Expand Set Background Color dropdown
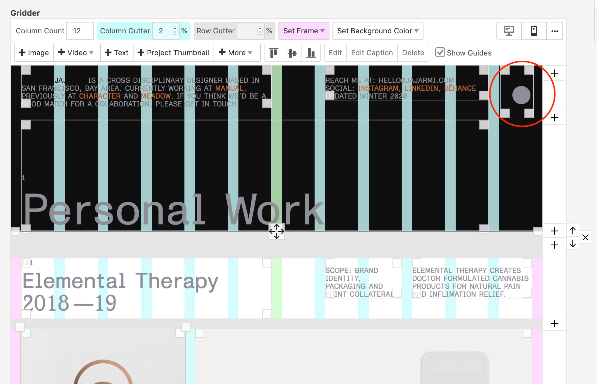The height and width of the screenshot is (384, 597). coord(378,31)
